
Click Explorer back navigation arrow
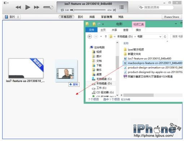(89, 36)
